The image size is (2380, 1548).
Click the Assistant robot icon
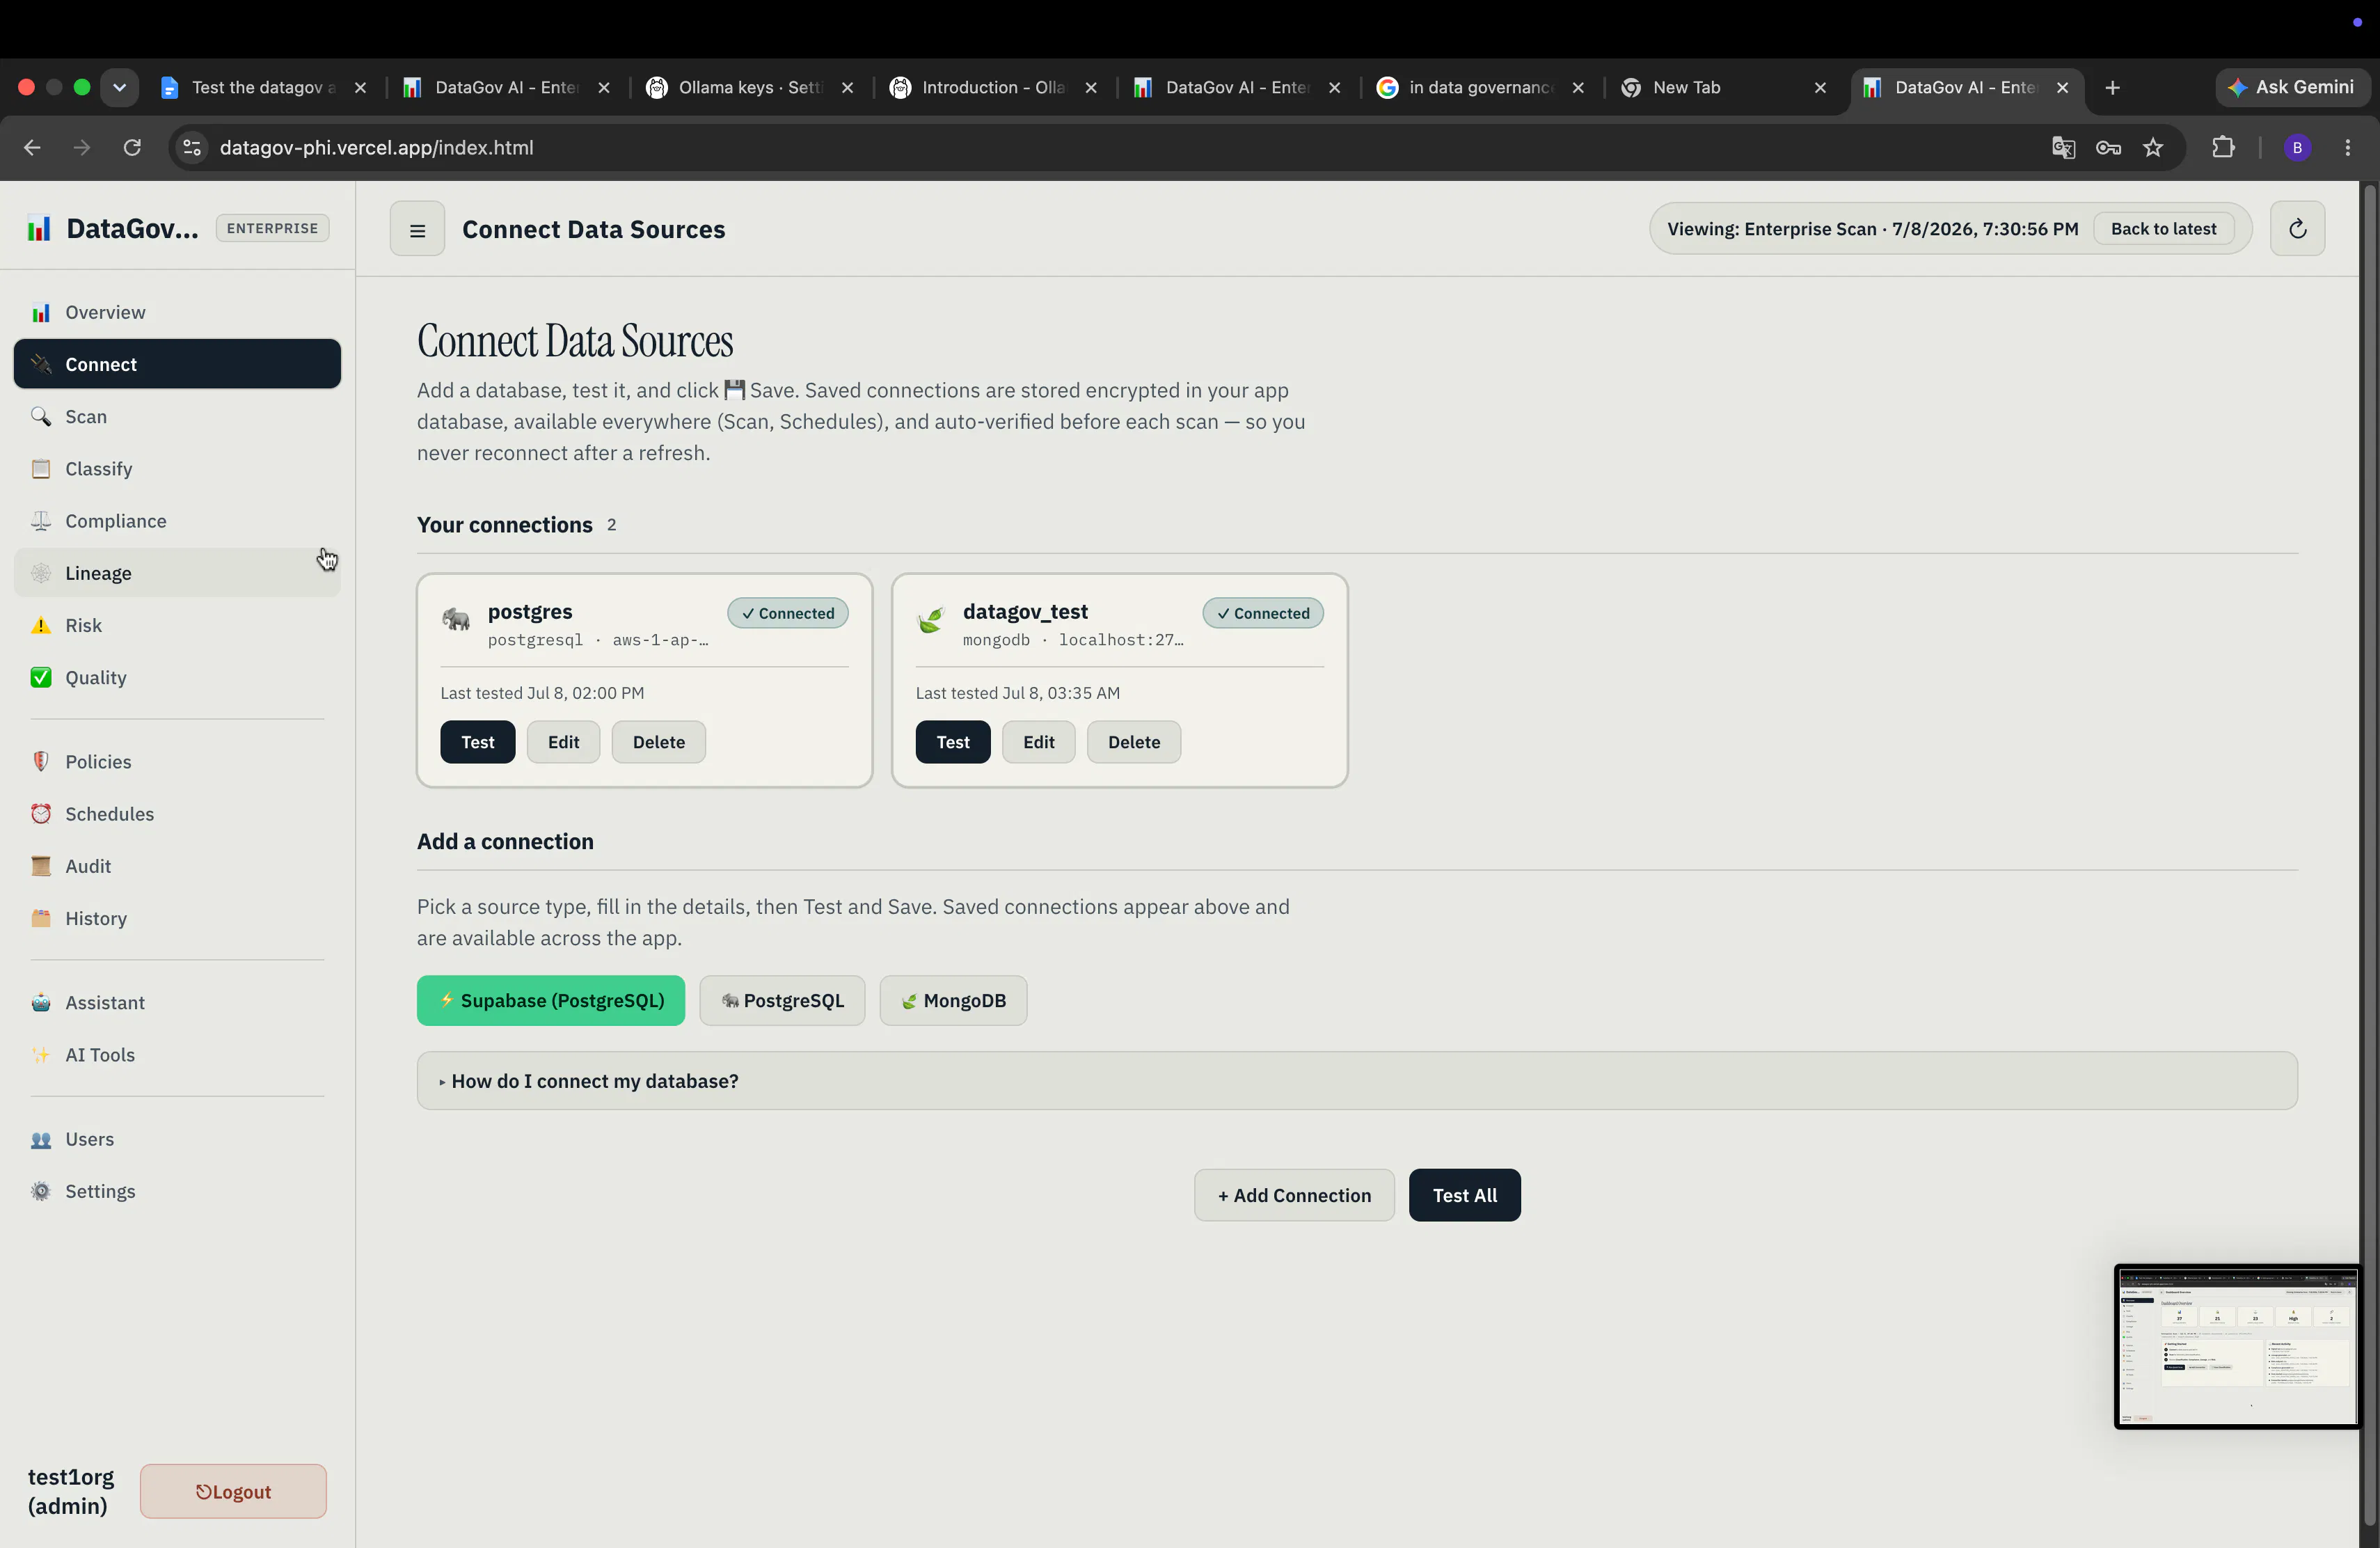pyautogui.click(x=41, y=1002)
